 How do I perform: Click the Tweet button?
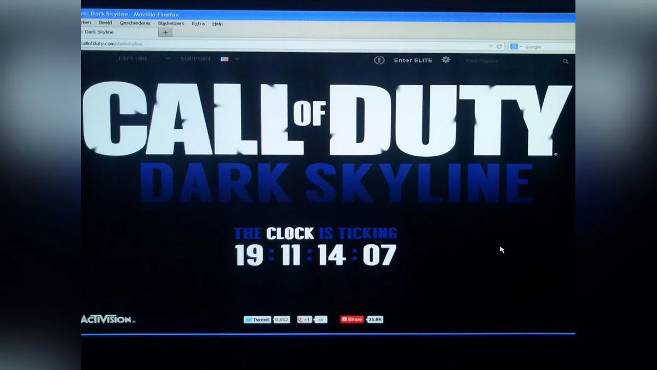point(258,320)
